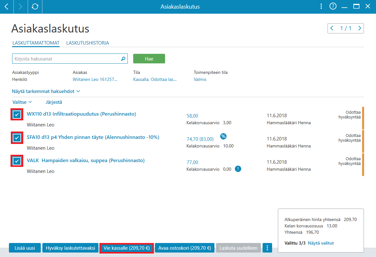Click the percent discount icon on SFA10 row
Viewport: 376px width, 257px height.
coord(223,136)
